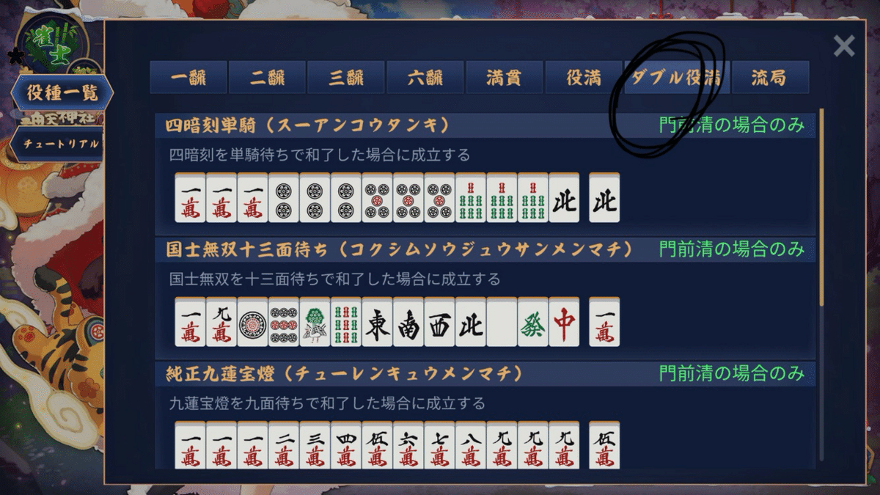The image size is (880, 495).
Task: Click the blank white dragon tile
Action: [x=502, y=322]
